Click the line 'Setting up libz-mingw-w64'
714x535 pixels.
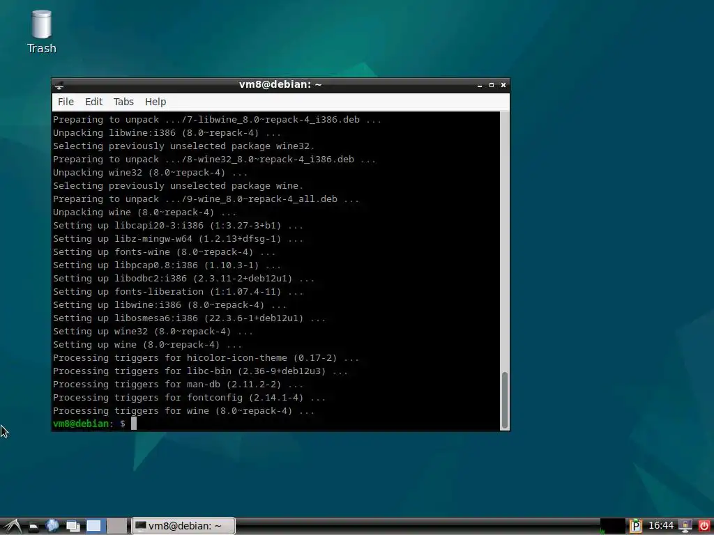pyautogui.click(x=178, y=239)
